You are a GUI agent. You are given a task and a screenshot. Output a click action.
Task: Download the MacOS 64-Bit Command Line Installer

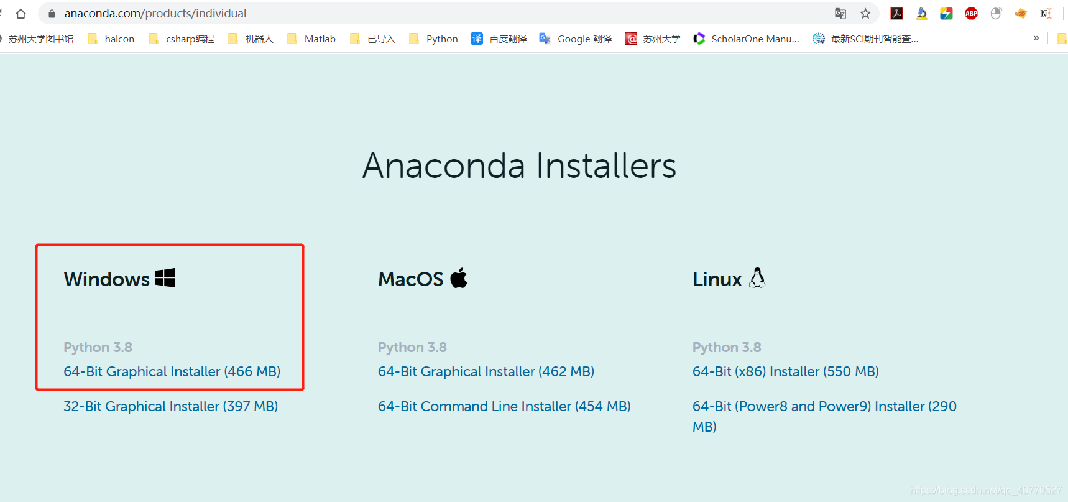click(504, 406)
